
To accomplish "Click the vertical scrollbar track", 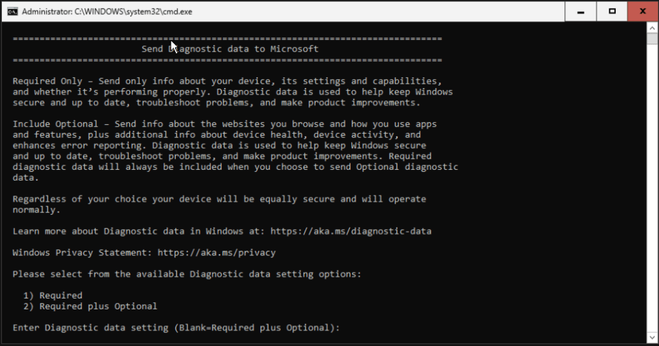I will 653,193.
